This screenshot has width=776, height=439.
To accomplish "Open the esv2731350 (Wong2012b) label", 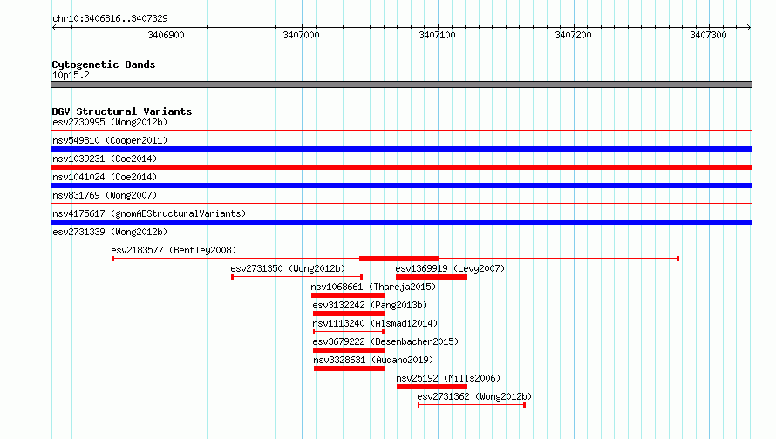I will point(288,268).
